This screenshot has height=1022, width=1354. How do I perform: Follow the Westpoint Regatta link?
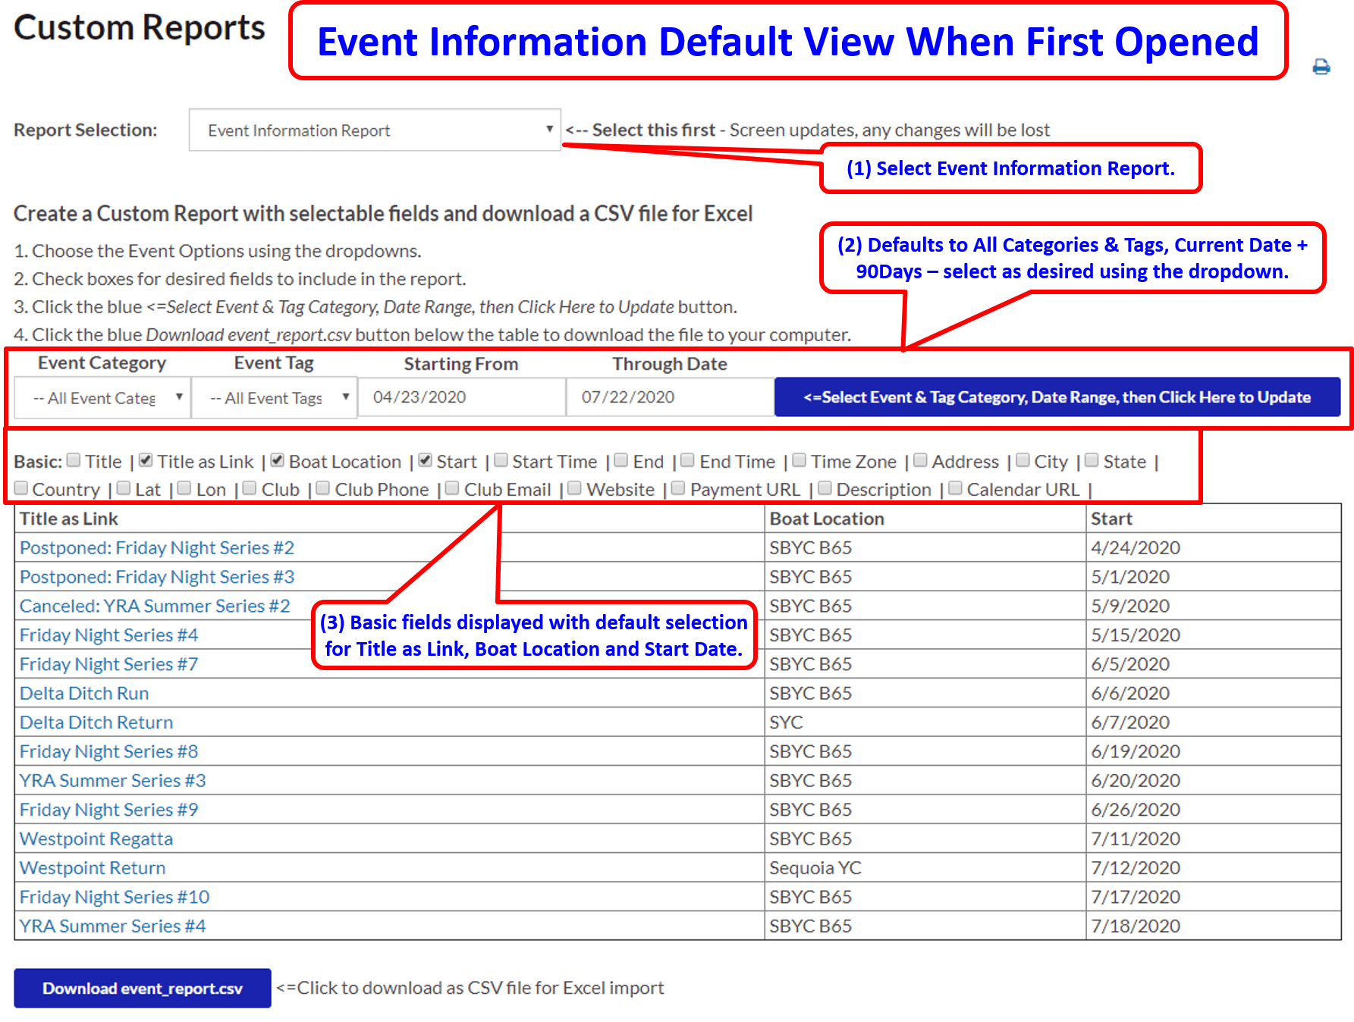click(x=96, y=839)
